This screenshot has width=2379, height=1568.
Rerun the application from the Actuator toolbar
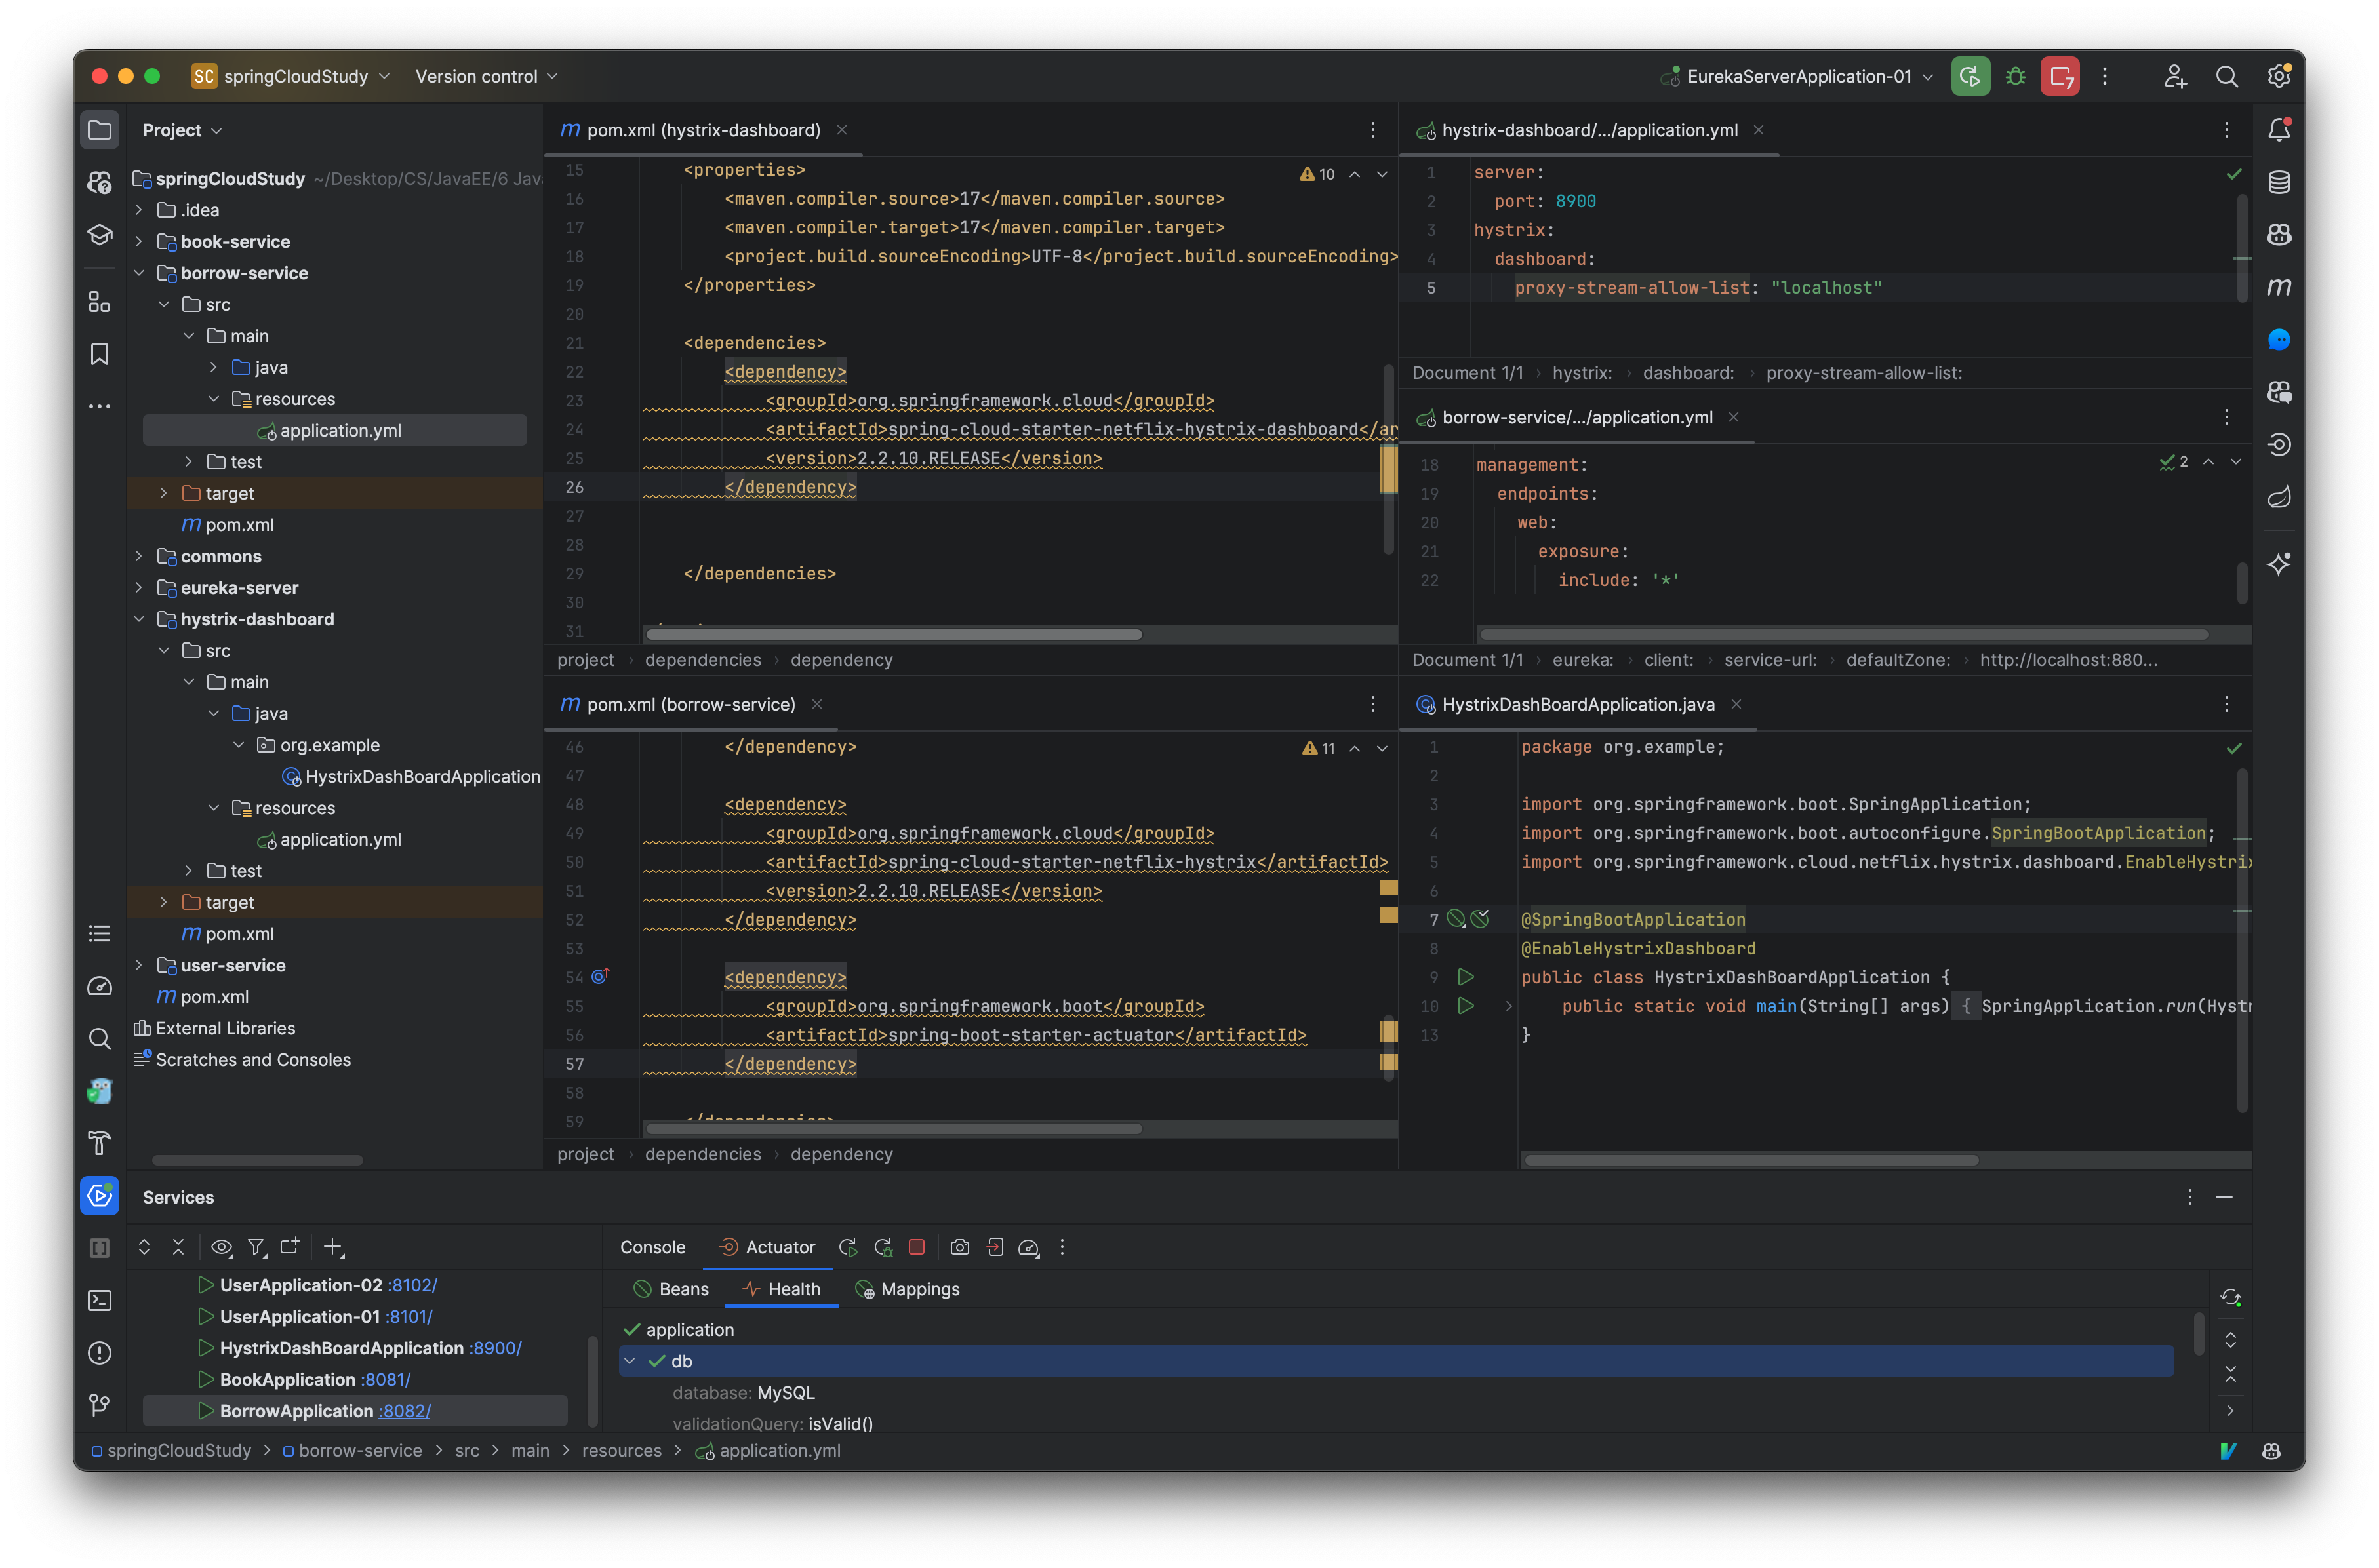tap(847, 1247)
